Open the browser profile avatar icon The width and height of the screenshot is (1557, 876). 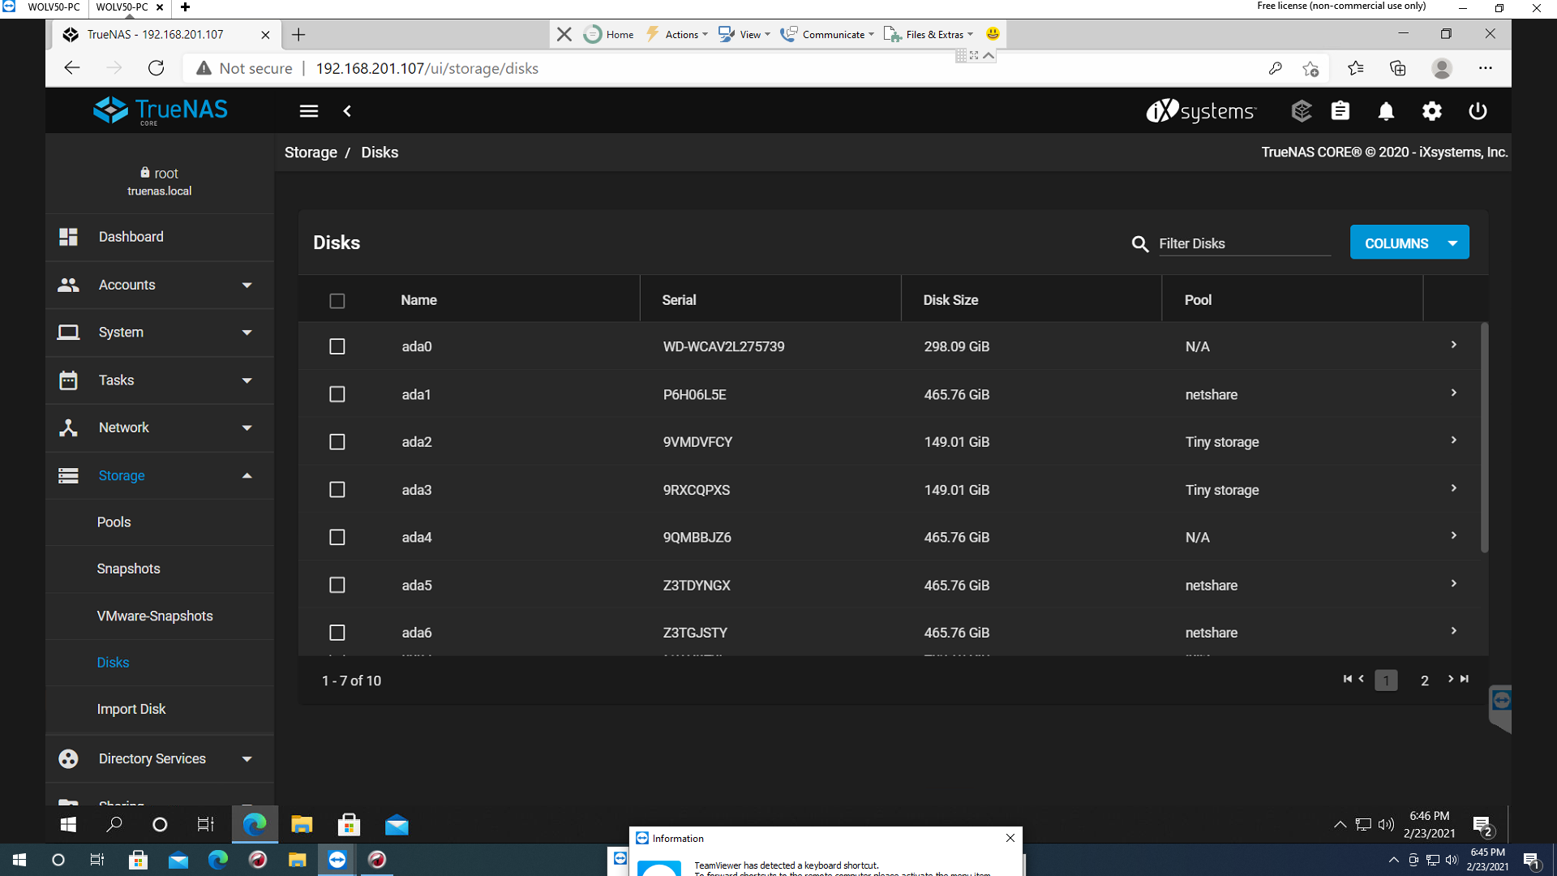coord(1442,68)
